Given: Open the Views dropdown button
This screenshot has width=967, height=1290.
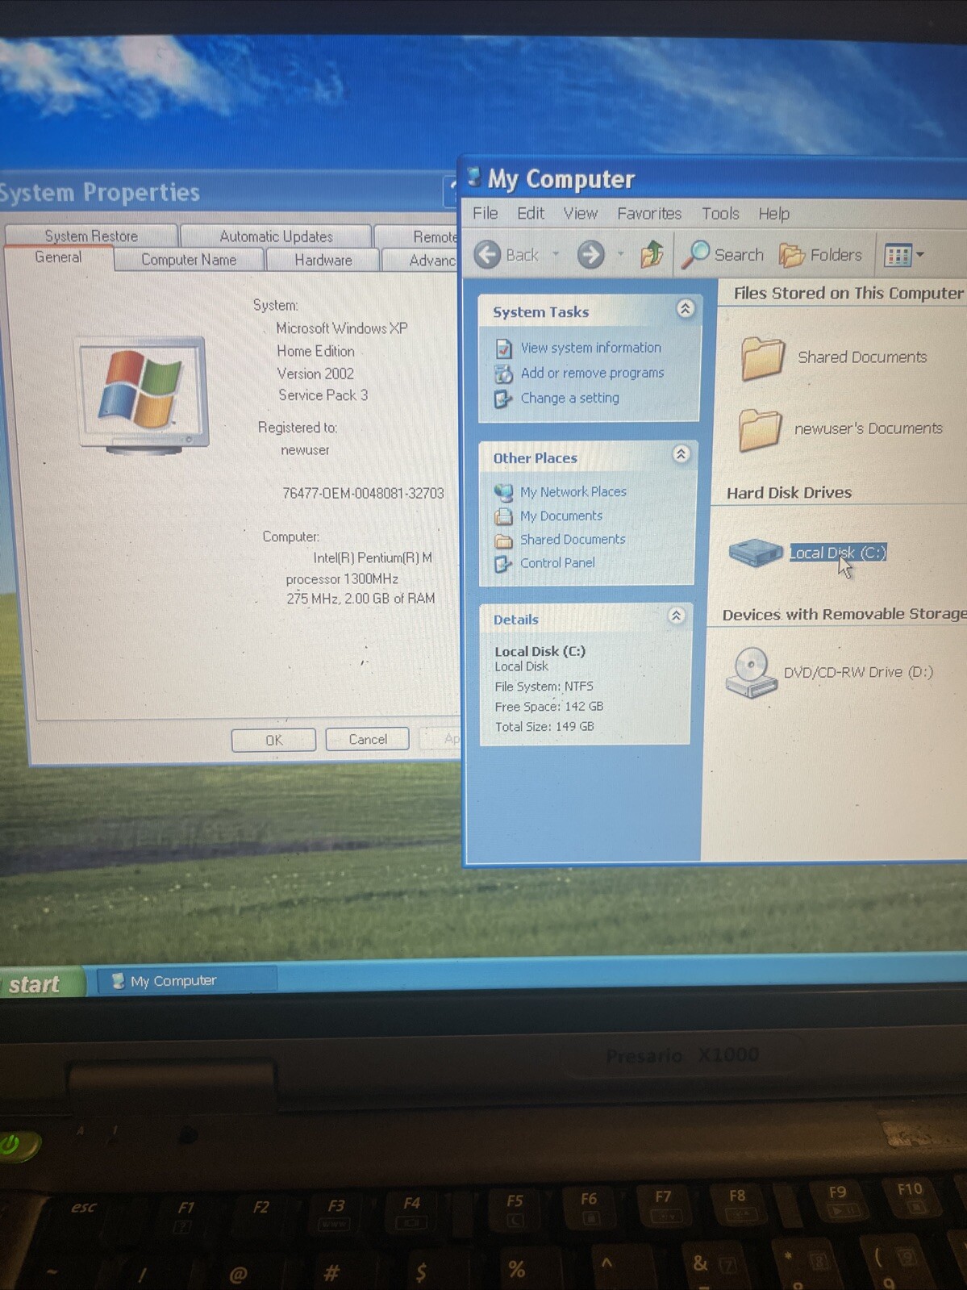Looking at the screenshot, I should (x=903, y=256).
